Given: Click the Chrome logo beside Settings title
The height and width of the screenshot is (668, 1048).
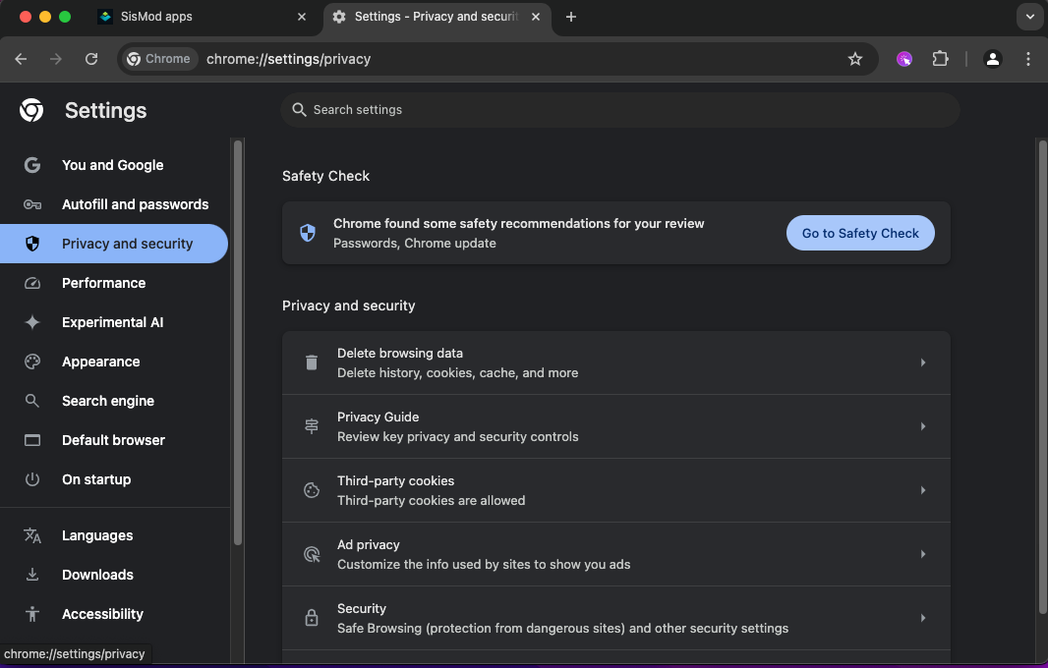Looking at the screenshot, I should 31,110.
